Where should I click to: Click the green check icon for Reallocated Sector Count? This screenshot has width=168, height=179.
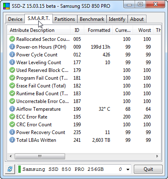(x=12, y=39)
